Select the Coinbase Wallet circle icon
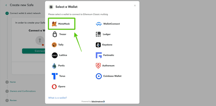Image resolution: width=216 pixels, height=106 pixels. point(99,76)
